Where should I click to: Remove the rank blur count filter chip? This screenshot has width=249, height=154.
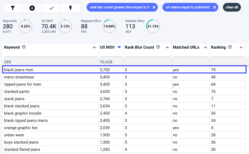coord(154,7)
